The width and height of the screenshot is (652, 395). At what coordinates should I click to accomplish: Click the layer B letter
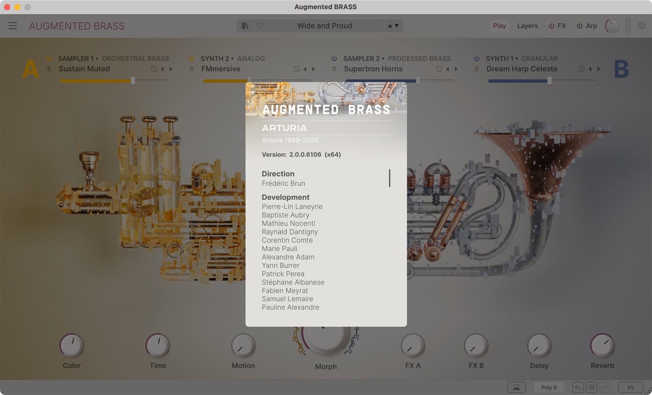(x=621, y=69)
